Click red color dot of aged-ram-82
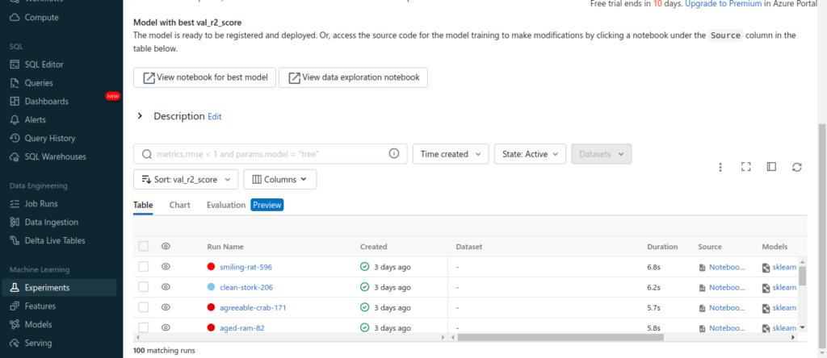This screenshot has height=358, width=827. tap(212, 328)
